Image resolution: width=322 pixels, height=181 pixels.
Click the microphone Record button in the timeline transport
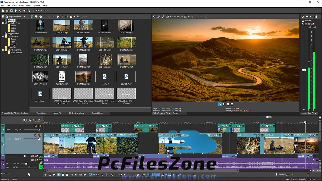46,175
